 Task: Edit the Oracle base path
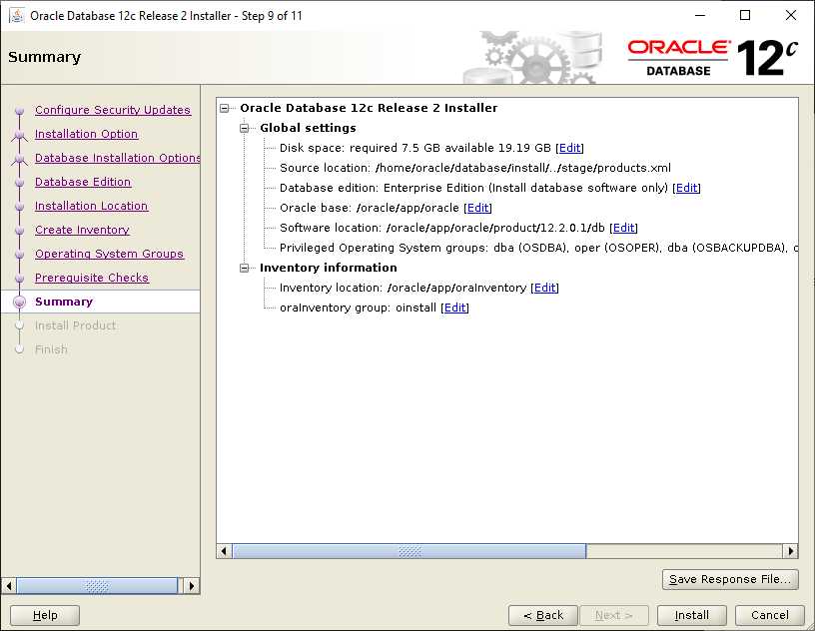(x=477, y=208)
